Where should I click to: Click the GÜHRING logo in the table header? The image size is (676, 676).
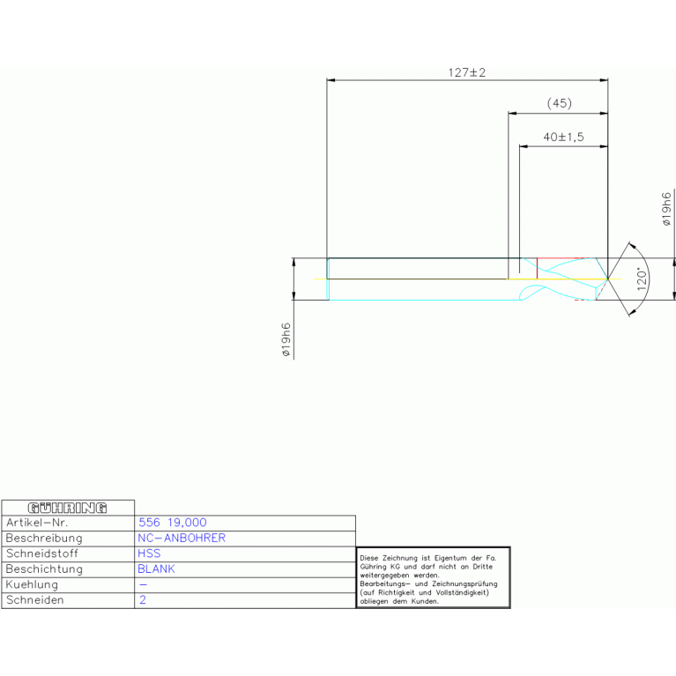pos(68,508)
